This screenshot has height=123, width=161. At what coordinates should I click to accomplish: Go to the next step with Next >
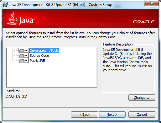pyautogui.click(x=112, y=115)
